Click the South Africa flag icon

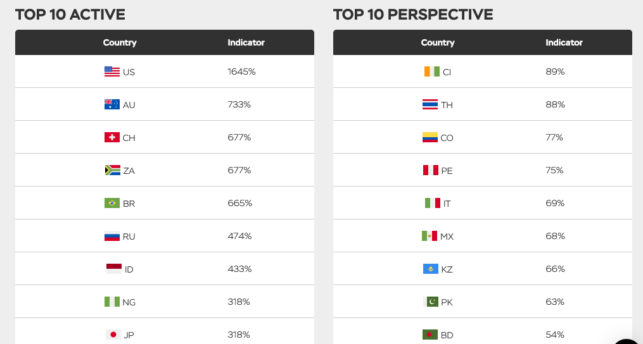(111, 171)
